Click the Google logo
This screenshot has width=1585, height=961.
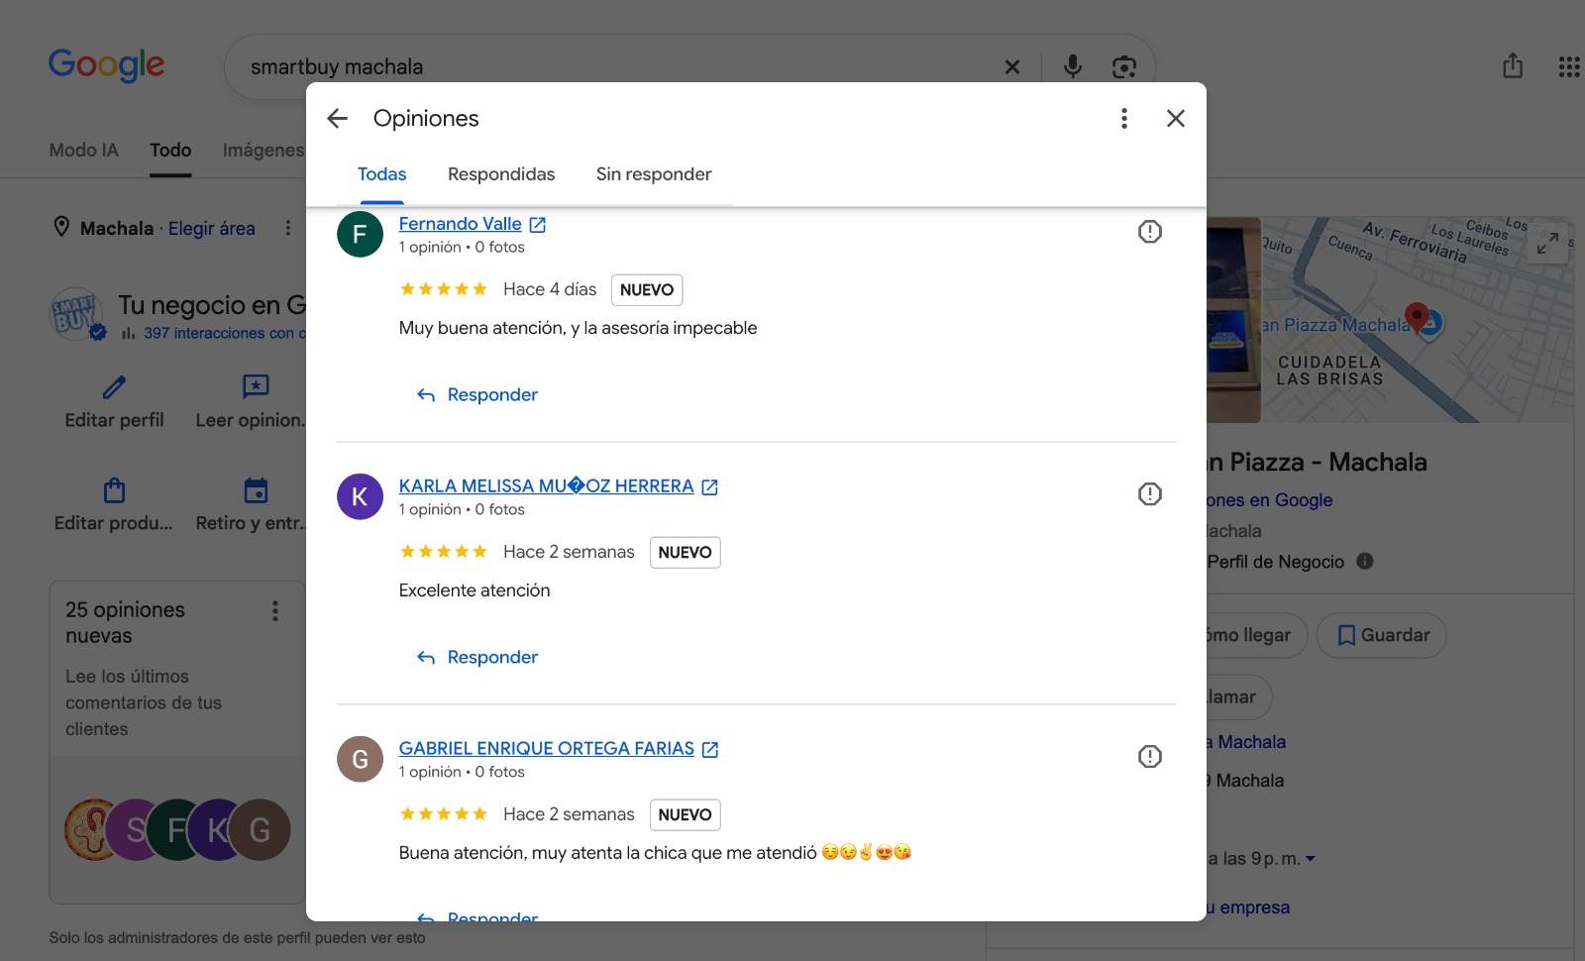coord(107,65)
